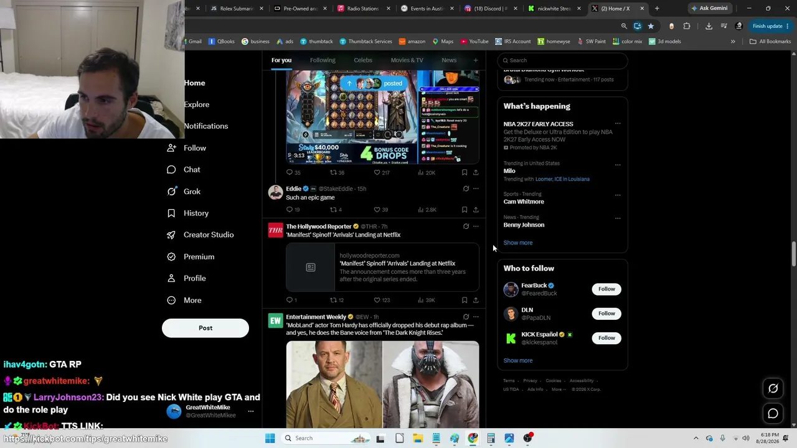Screen dimensions: 797x448
Task: Open the YouTube bookmark
Action: click(474, 42)
